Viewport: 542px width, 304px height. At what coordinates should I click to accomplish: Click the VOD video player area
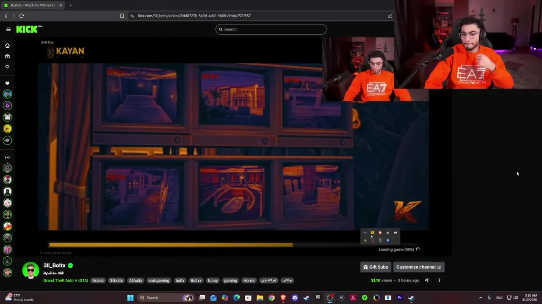click(233, 147)
